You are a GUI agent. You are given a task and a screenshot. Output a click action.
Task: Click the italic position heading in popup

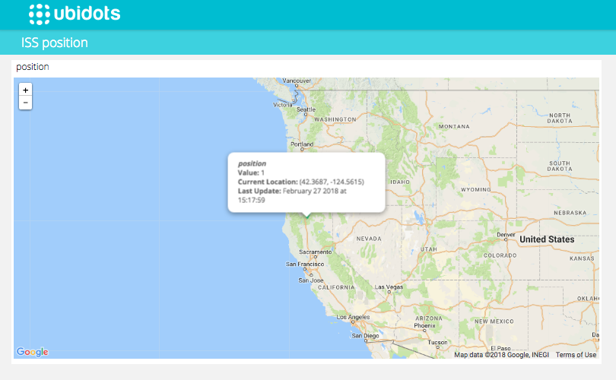click(x=252, y=163)
